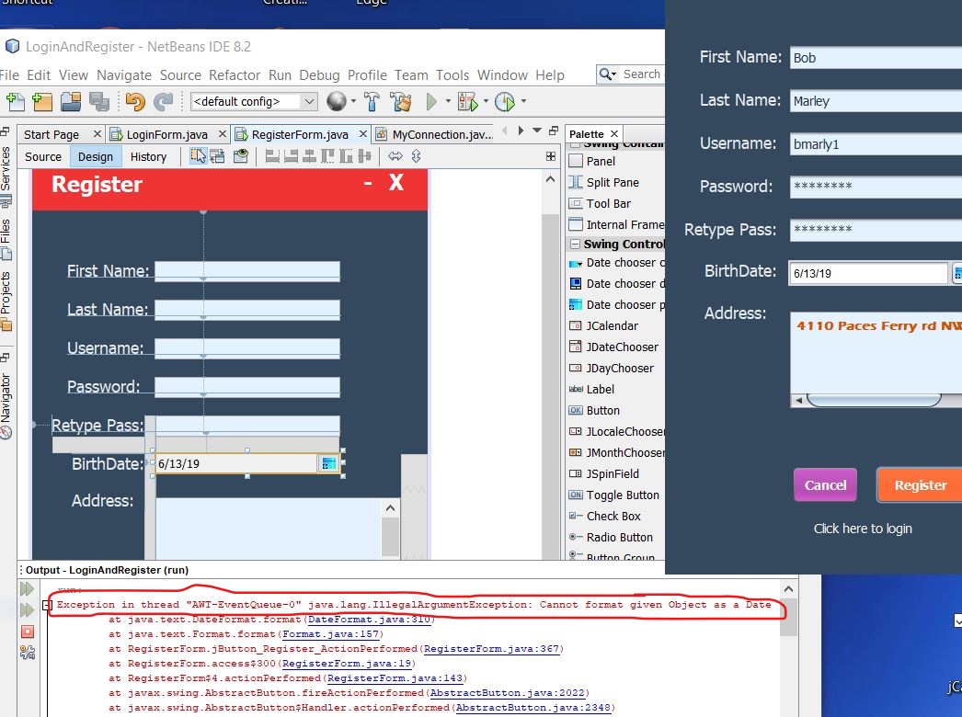Open the Refactor menu

tap(235, 75)
